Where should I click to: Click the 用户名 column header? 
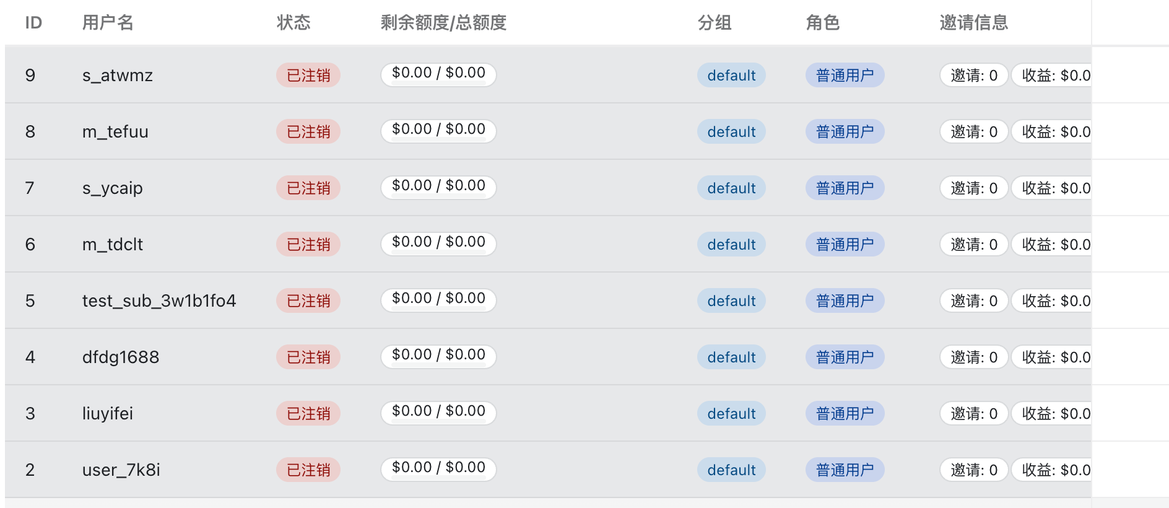click(108, 23)
